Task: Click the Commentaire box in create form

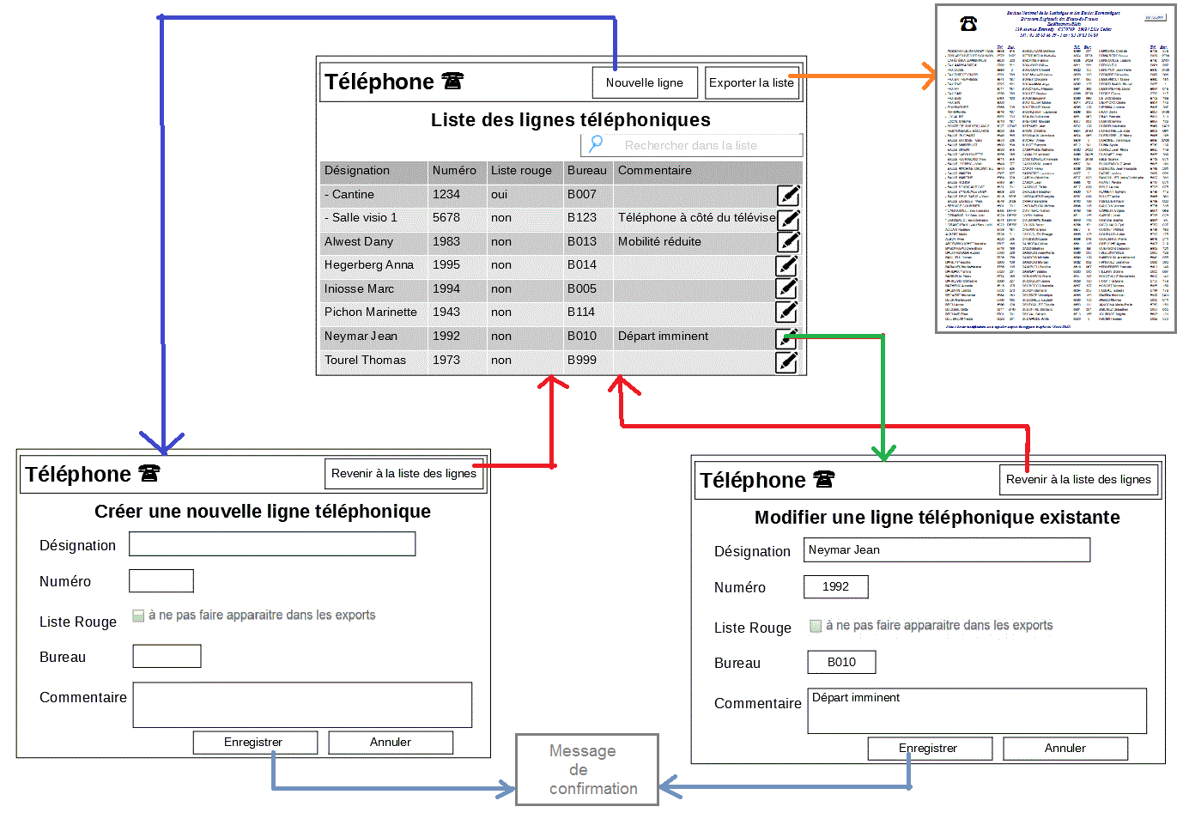Action: click(x=302, y=705)
